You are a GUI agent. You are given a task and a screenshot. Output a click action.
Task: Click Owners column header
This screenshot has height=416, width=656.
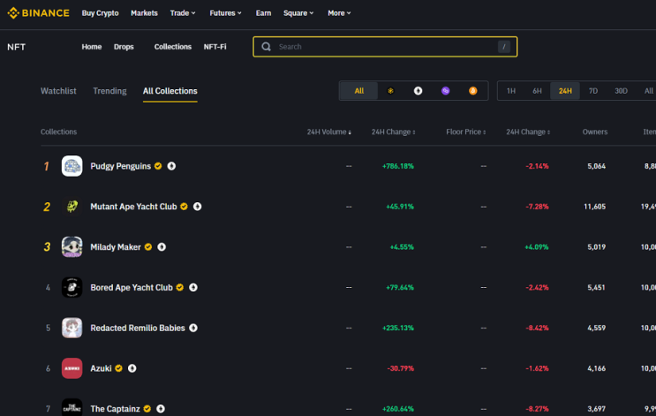tap(595, 132)
